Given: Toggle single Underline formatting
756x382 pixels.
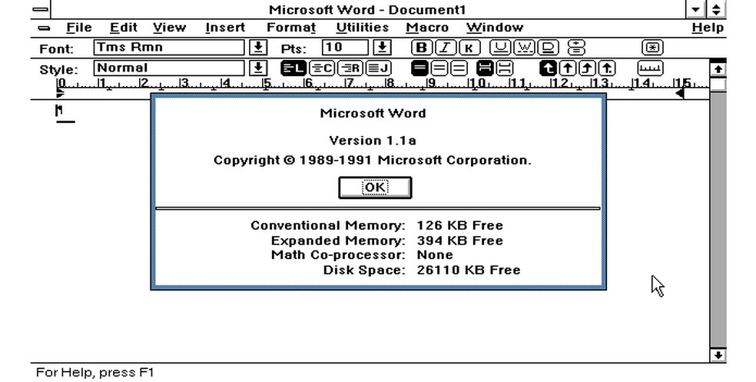Looking at the screenshot, I should click(x=500, y=47).
